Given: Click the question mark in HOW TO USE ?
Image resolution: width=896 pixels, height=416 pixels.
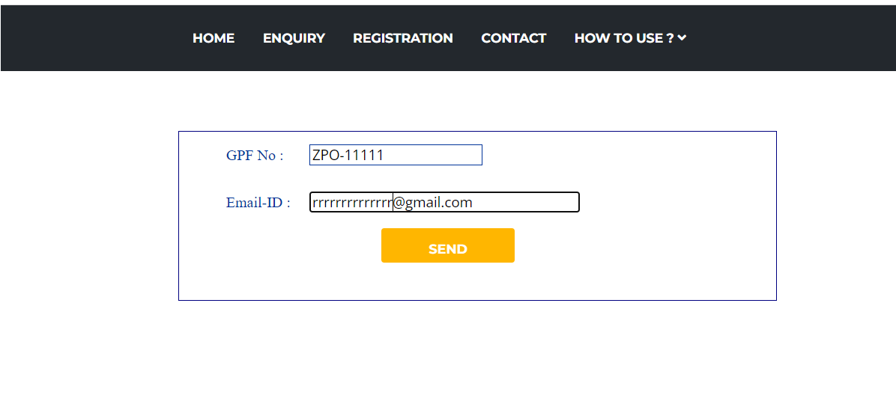Looking at the screenshot, I should point(669,38).
